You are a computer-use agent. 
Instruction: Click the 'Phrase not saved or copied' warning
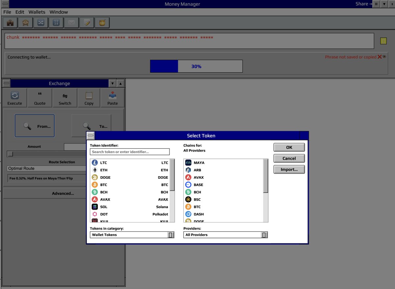coord(351,57)
